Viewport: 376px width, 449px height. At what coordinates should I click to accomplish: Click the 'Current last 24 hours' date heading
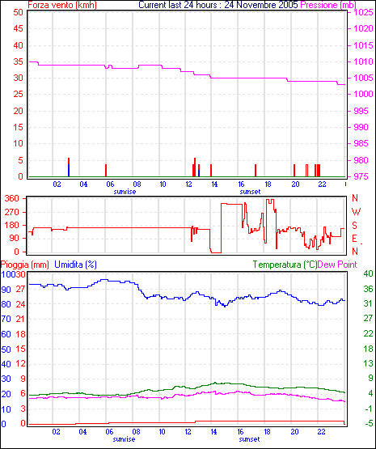pyautogui.click(x=218, y=5)
